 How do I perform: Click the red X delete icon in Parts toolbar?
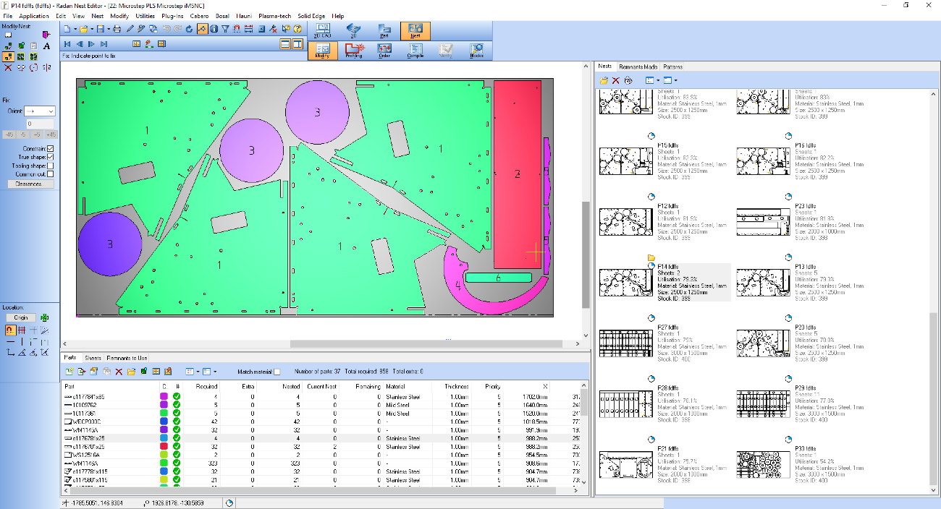(x=119, y=372)
